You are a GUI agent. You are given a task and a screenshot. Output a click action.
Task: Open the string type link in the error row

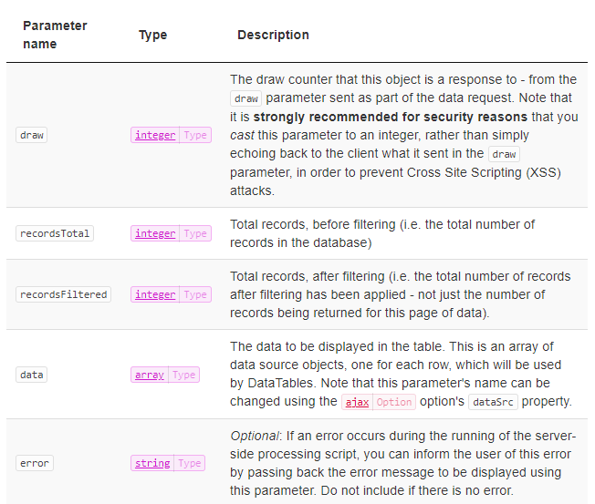pyautogui.click(x=152, y=464)
